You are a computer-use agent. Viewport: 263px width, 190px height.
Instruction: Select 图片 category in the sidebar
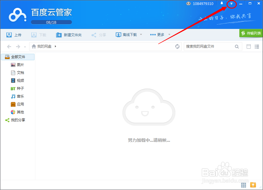coord(18,65)
